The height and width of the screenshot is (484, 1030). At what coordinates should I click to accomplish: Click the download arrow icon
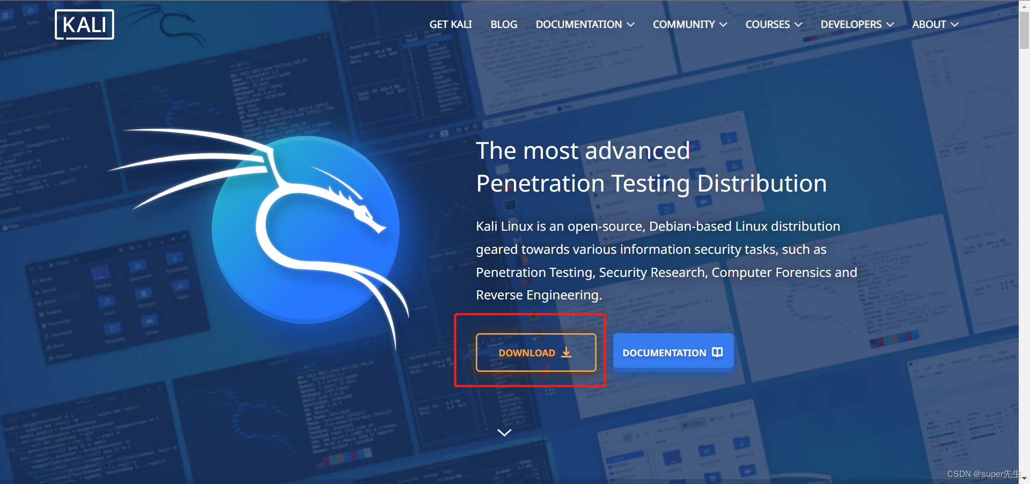(x=566, y=353)
